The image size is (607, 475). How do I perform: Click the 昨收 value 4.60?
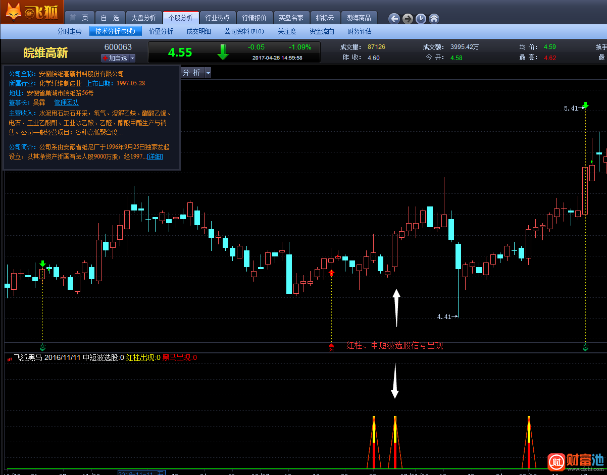pyautogui.click(x=373, y=58)
